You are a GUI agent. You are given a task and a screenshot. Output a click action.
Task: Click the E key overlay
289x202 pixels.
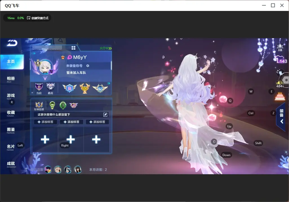click(x=272, y=91)
